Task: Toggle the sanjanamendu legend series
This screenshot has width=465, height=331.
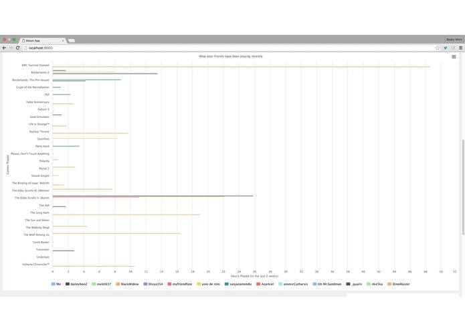Action: (x=238, y=284)
